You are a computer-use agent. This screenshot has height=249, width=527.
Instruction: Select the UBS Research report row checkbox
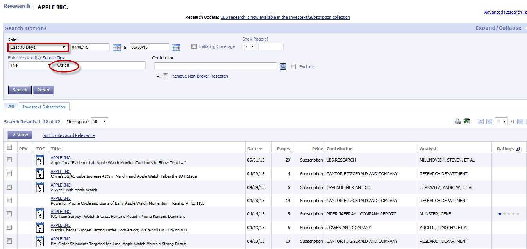pos(9,160)
